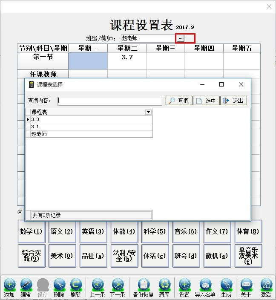Click the 科学(5) subject button
This screenshot has width=276, height=300.
coord(155,231)
